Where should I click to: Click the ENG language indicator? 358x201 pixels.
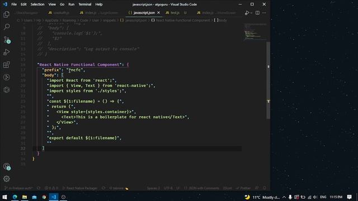pos(323,197)
